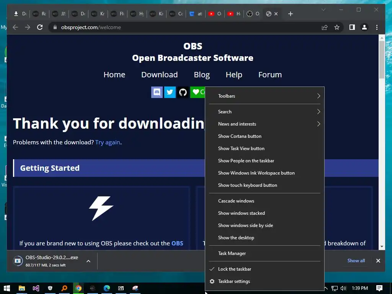Click the Chrome taskbar icon
The height and width of the screenshot is (294, 392).
click(78, 288)
